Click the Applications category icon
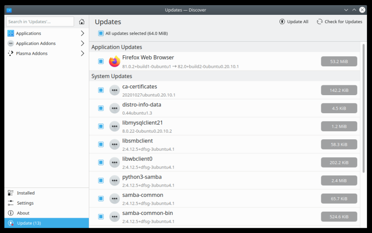Viewport: 372px width, 233px height. (11, 33)
